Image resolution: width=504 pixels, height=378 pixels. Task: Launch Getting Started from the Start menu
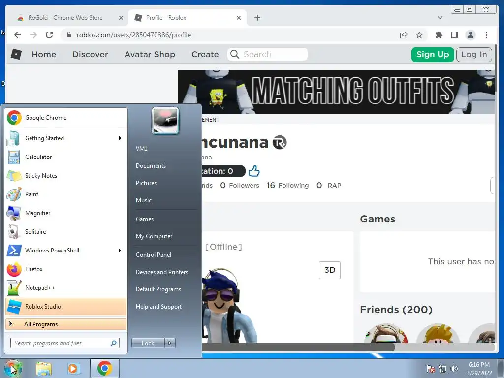click(x=66, y=138)
